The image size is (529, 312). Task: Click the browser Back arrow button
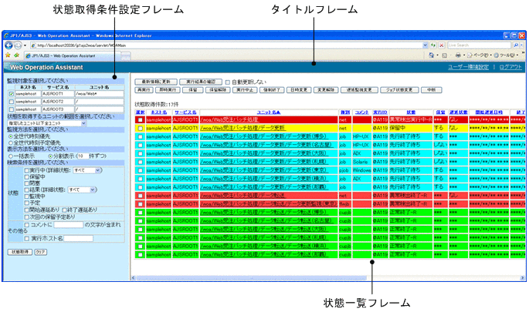(x=8, y=45)
